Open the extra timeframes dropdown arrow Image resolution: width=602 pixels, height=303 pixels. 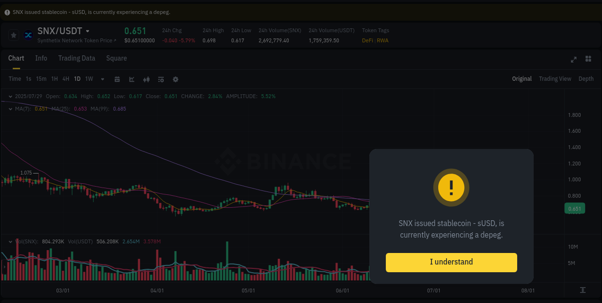point(102,79)
